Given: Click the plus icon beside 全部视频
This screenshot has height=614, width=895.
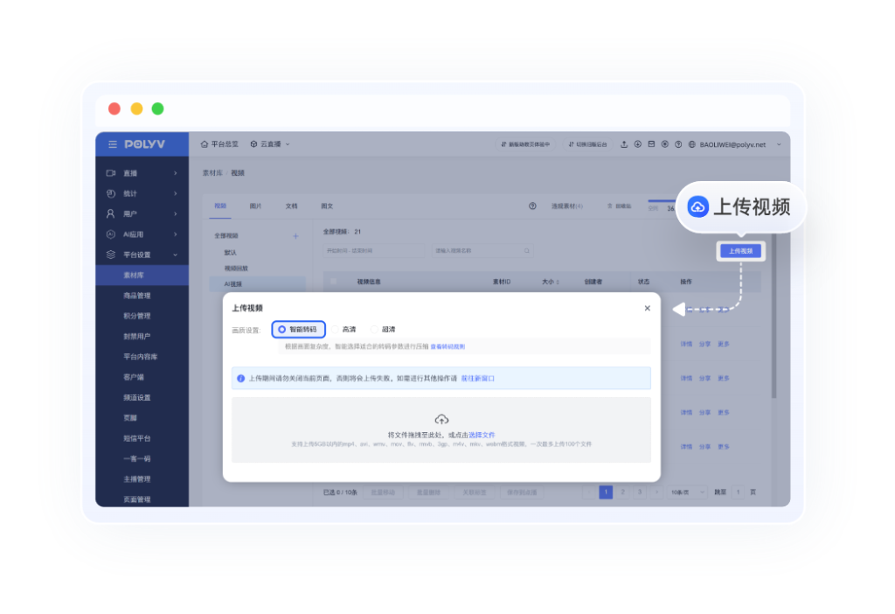Looking at the screenshot, I should click(295, 236).
